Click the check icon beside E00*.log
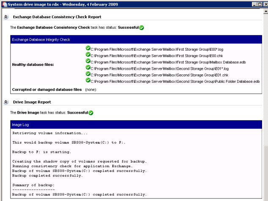 (x=88, y=48)
